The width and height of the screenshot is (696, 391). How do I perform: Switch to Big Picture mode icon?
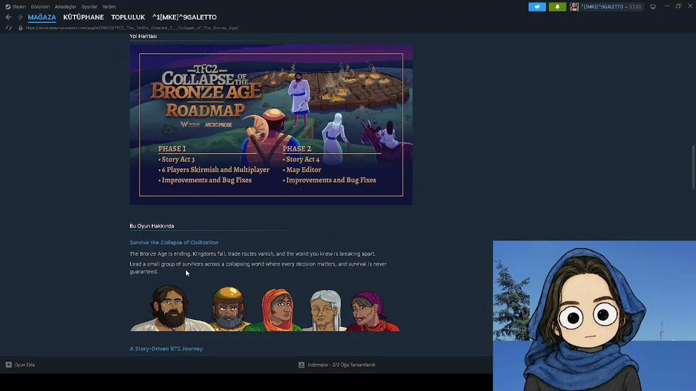(x=653, y=7)
